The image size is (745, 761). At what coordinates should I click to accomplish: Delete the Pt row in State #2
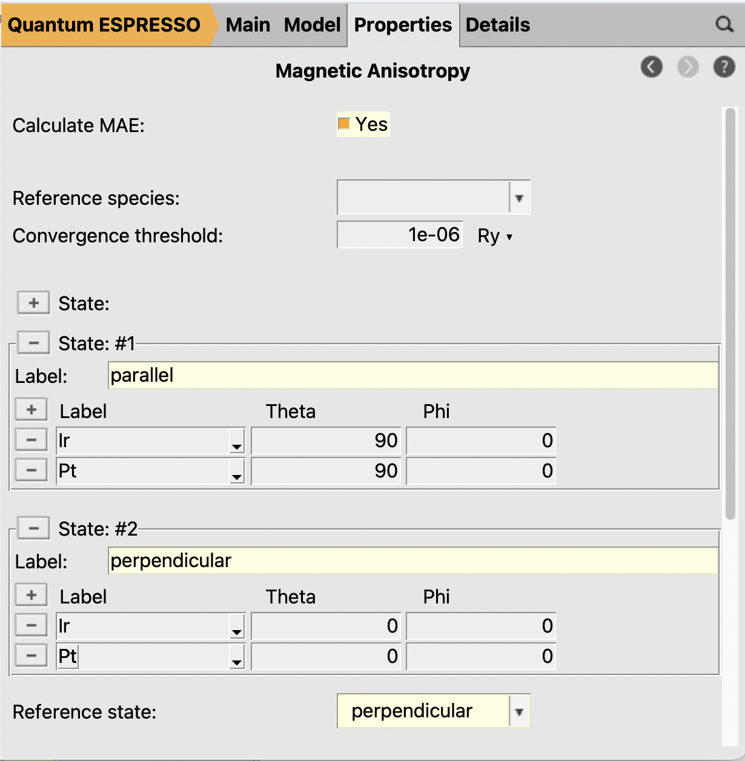[x=31, y=656]
